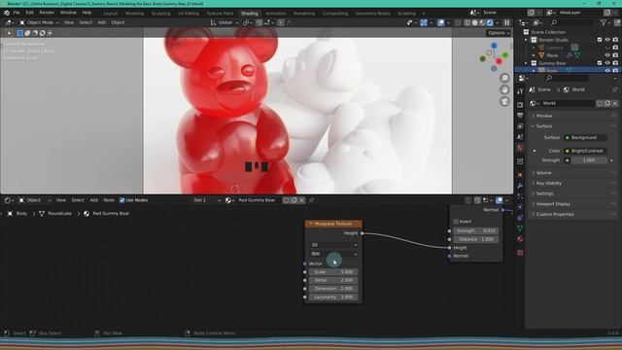Screen dimensions: 622x350
Task: Hide Render Studio collection with eye icon
Action: click(607, 40)
